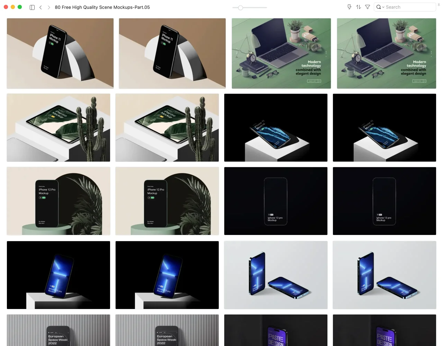
Task: Select first two-iPhones light gray background thumbnail
Action: 275,275
